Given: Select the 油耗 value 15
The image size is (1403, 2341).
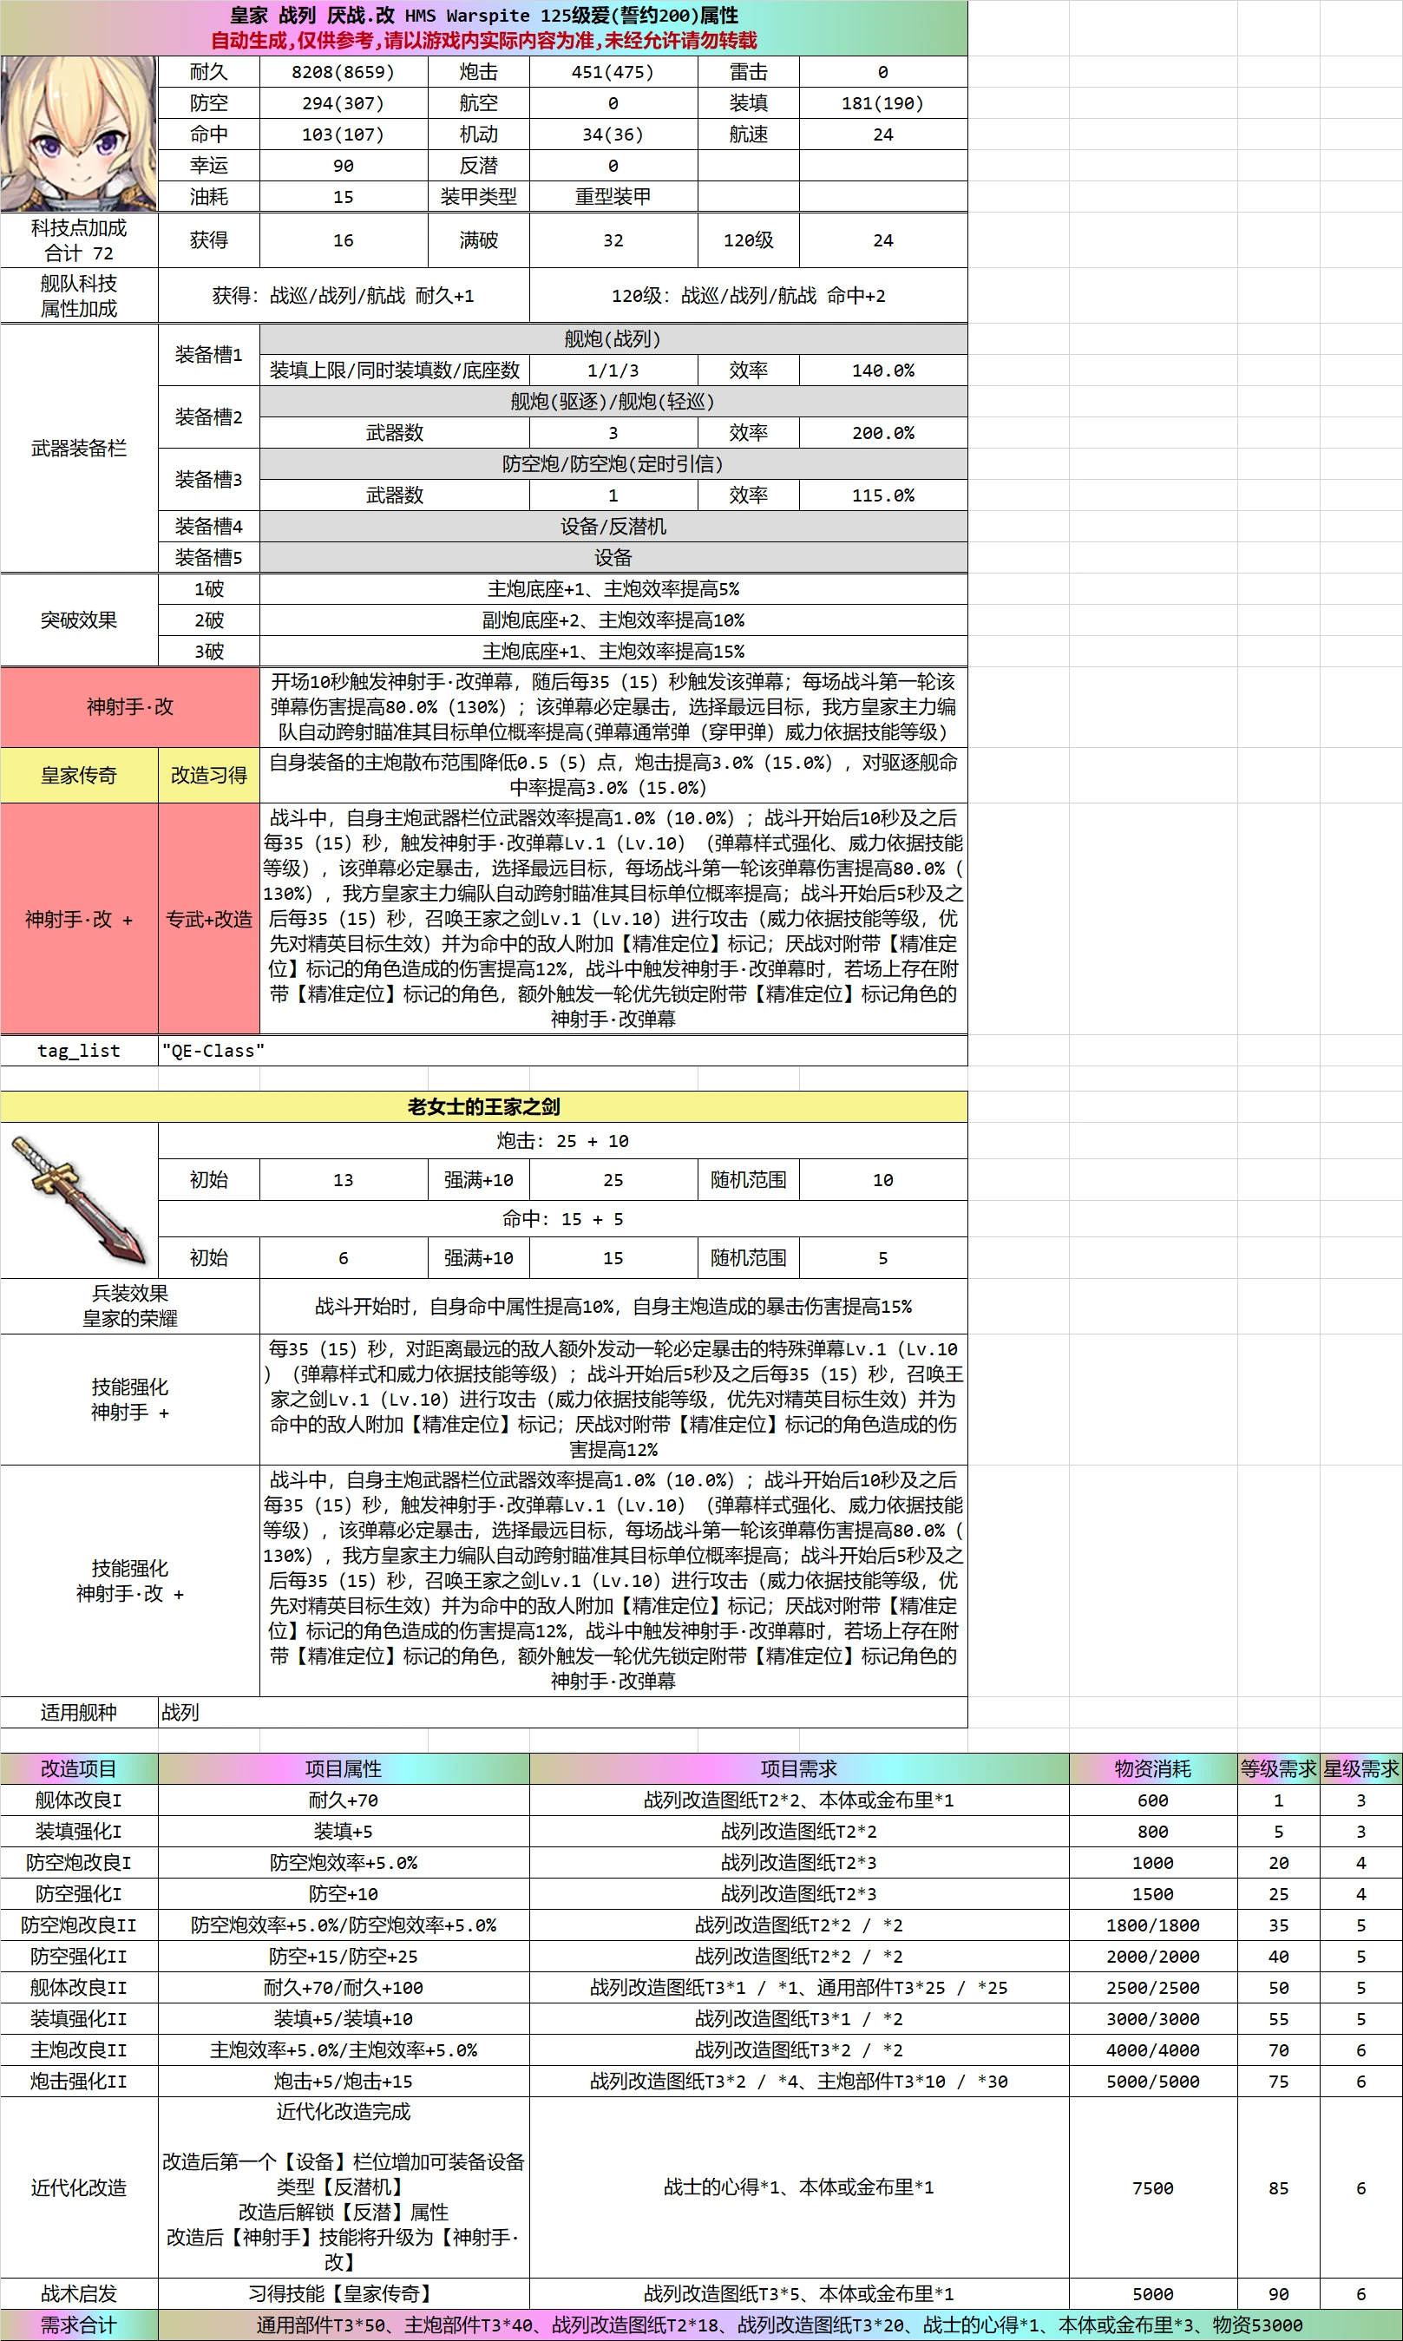Looking at the screenshot, I should point(344,197).
